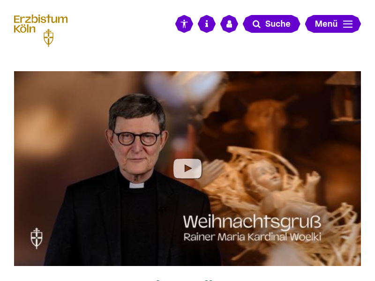This screenshot has width=375, height=281.
Task: Play the Weihnachtsgruß video
Action: [x=187, y=169]
